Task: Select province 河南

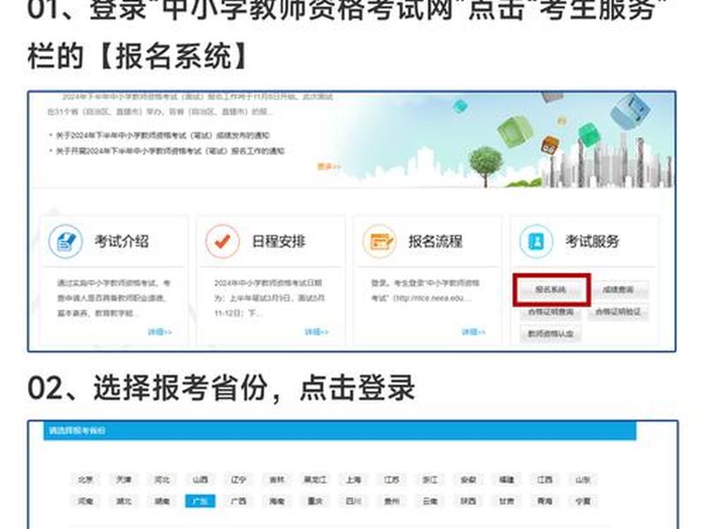Action: tap(85, 501)
